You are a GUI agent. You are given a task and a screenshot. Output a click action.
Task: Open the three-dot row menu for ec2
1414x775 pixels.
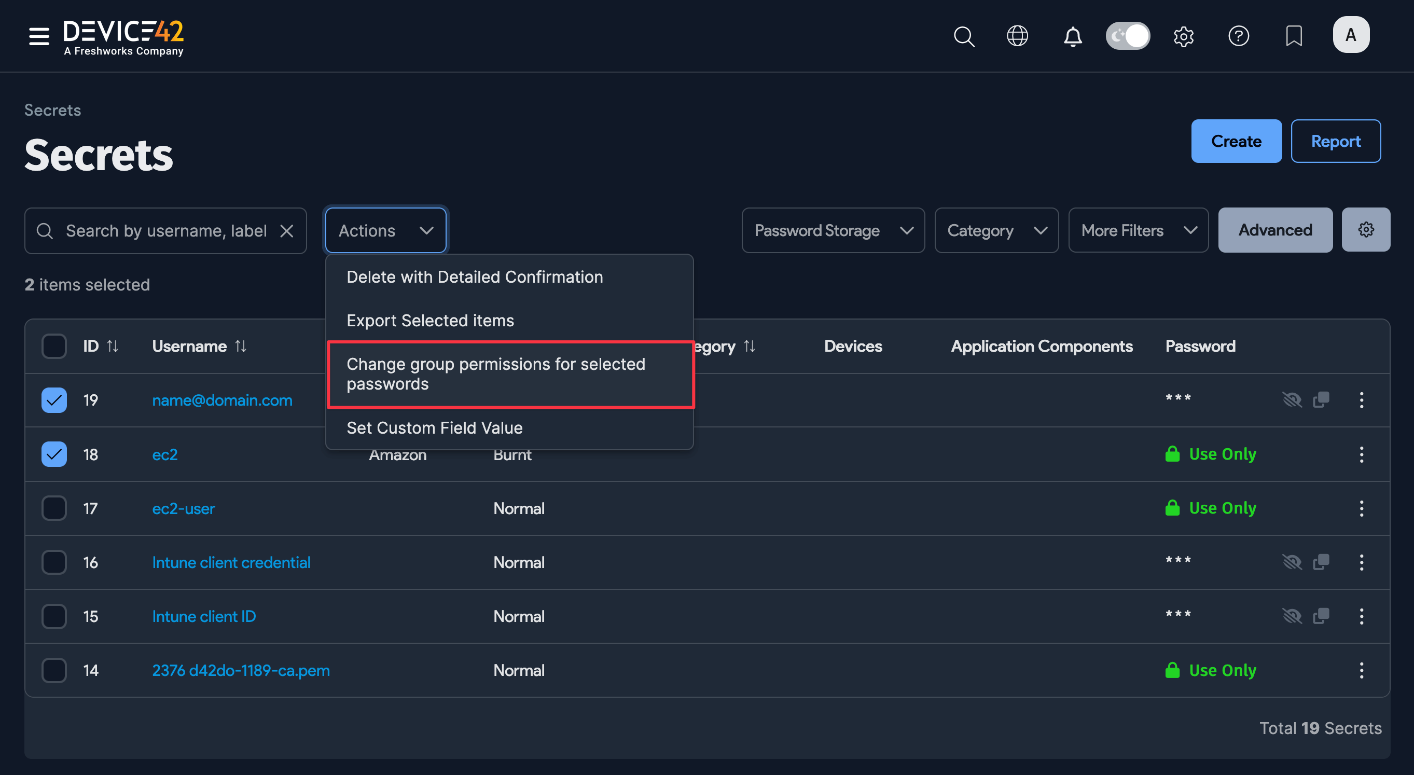[x=1362, y=454]
